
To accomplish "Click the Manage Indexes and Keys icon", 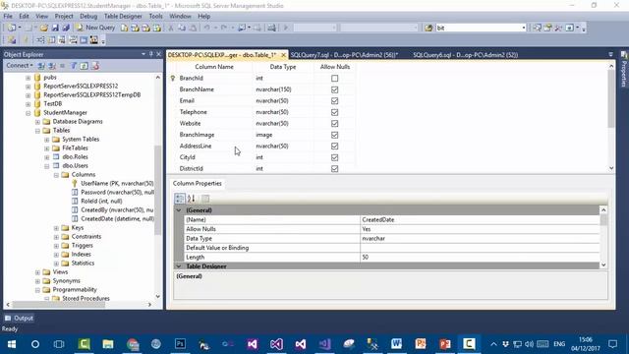I will (x=51, y=40).
